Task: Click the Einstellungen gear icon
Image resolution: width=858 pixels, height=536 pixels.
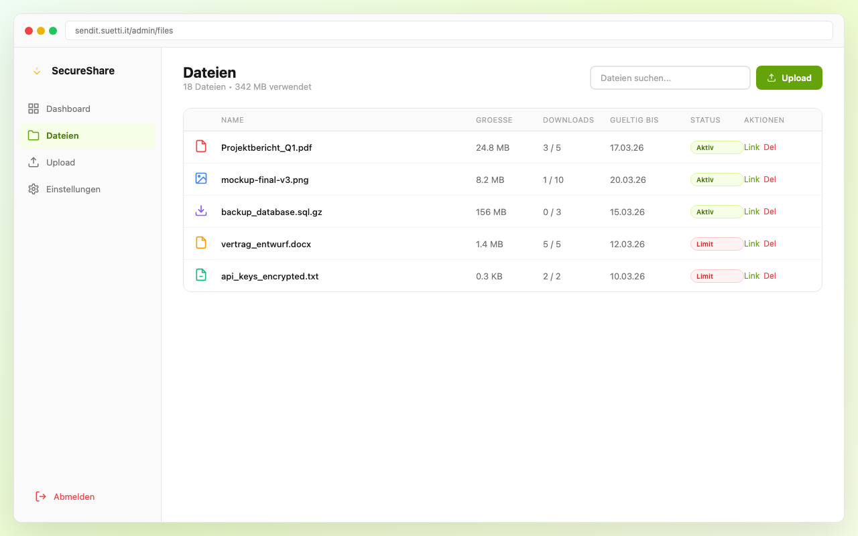Action: (x=34, y=189)
